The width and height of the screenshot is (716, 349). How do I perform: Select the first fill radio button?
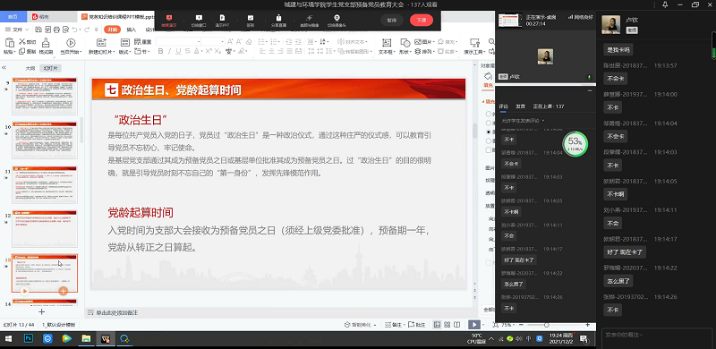click(489, 114)
